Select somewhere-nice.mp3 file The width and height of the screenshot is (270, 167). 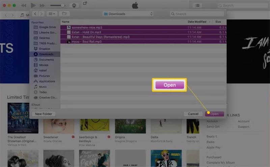coord(143,28)
